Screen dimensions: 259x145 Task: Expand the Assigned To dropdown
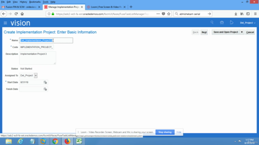click(x=36, y=75)
